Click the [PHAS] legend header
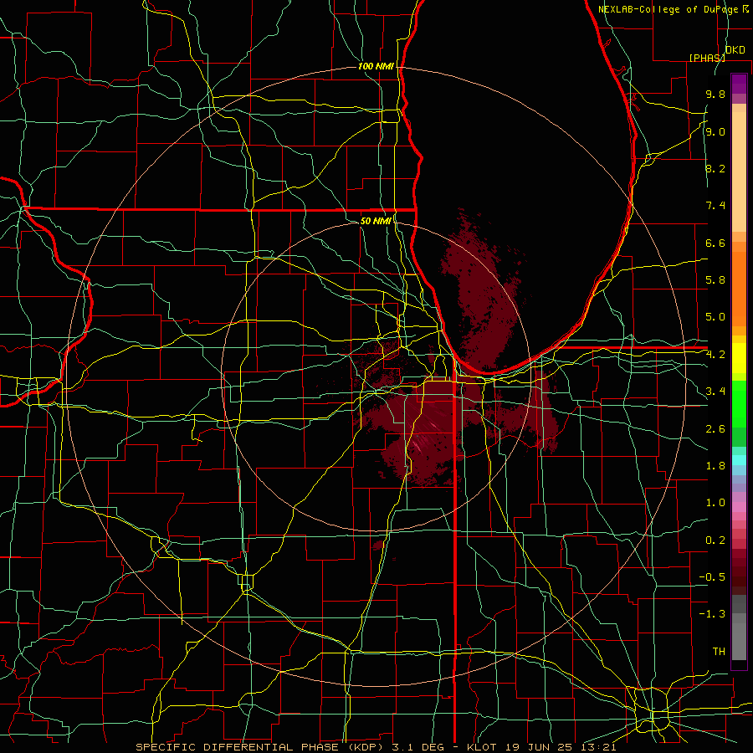 tap(707, 58)
